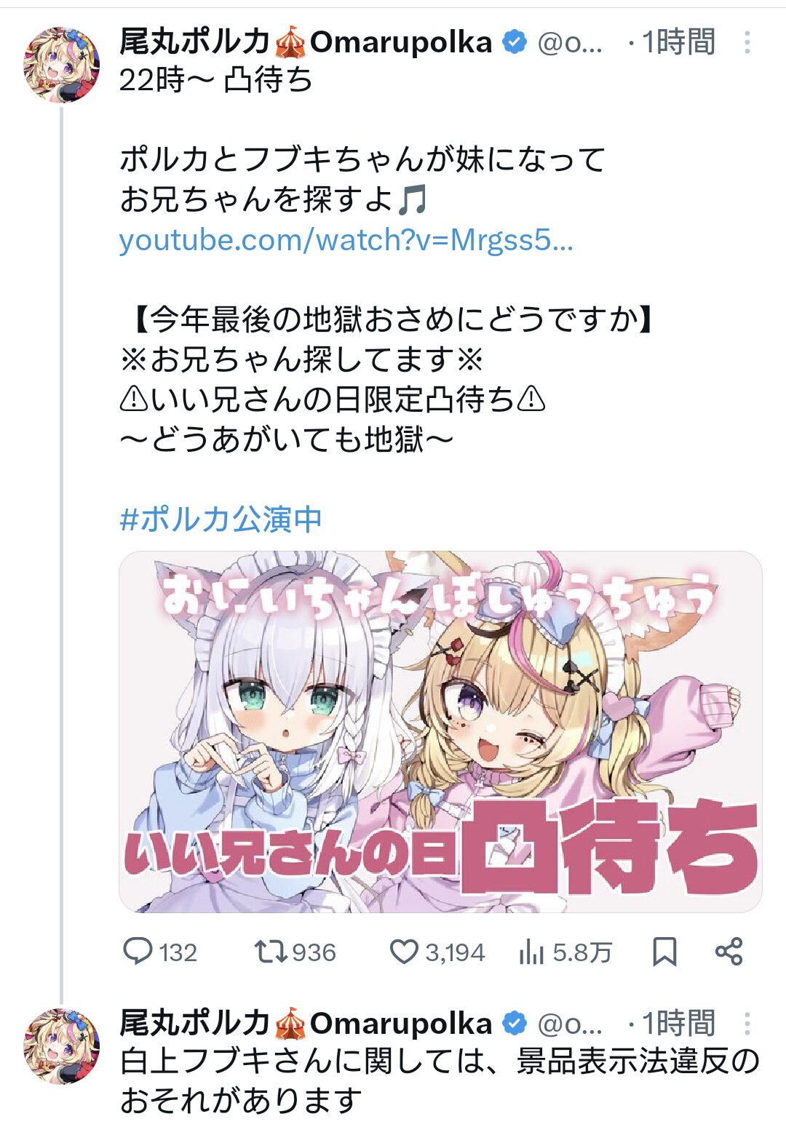
Task: Open the second tweet's three-dot menu
Action: [747, 1023]
